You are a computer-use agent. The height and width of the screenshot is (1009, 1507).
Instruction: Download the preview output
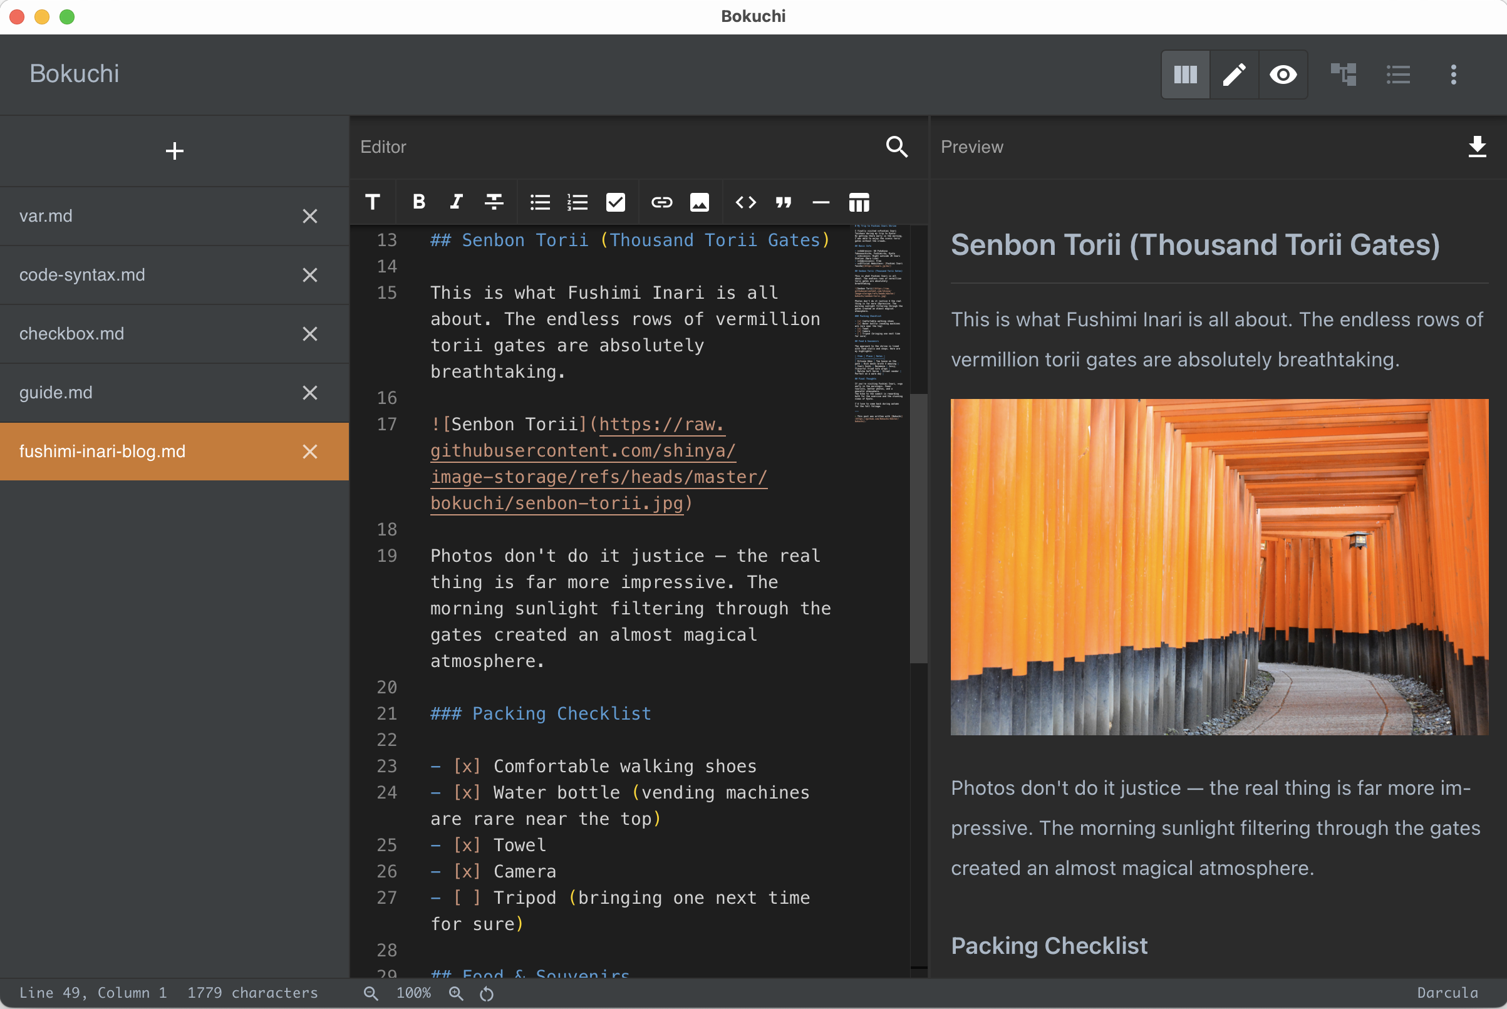(x=1478, y=147)
